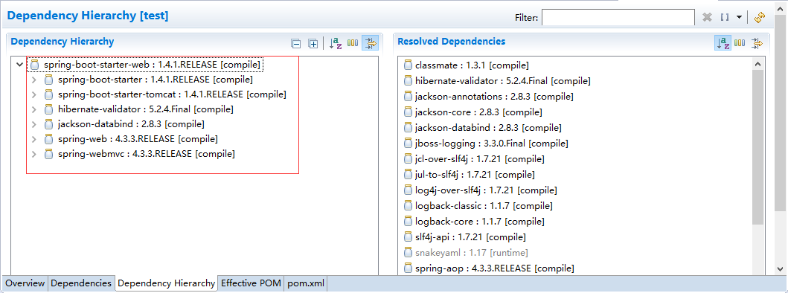The height and width of the screenshot is (293, 788).
Task: Open the pom.xml tab
Action: point(306,283)
